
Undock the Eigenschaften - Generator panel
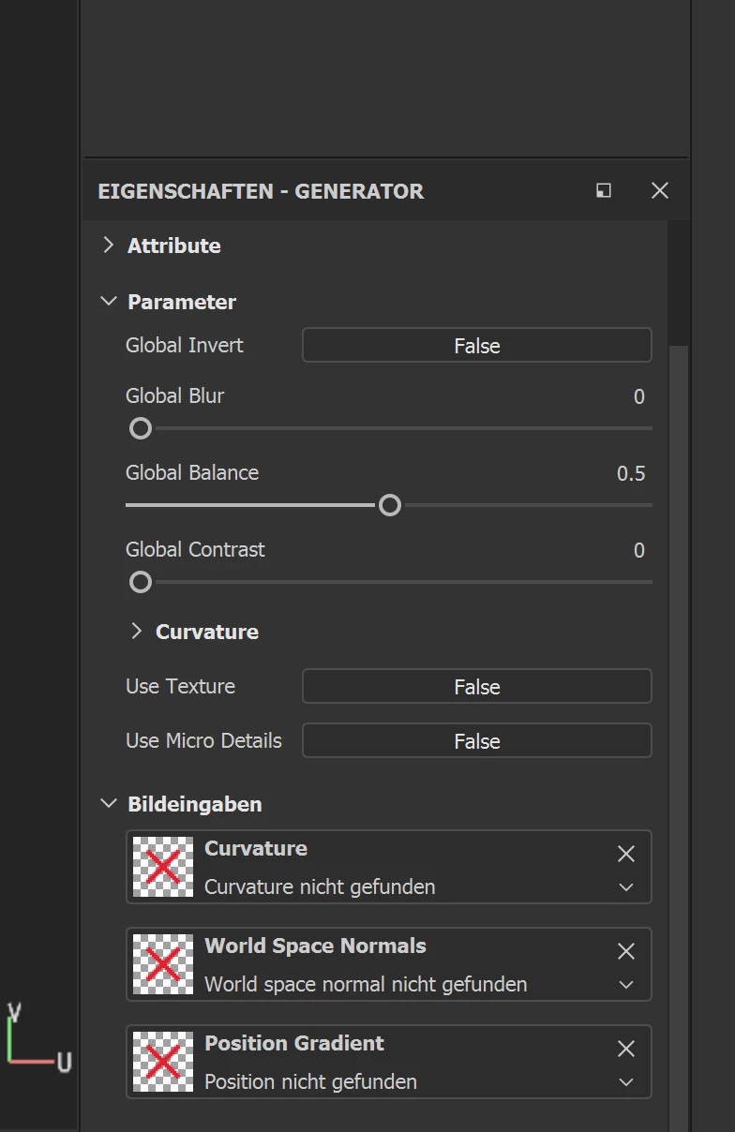pos(604,190)
